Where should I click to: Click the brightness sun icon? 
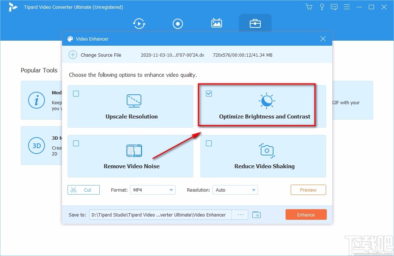(x=267, y=101)
